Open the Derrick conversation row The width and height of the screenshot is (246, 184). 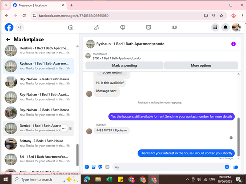39,128
